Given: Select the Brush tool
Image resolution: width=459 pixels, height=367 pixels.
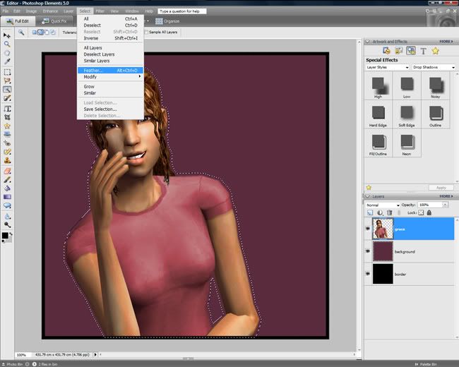Looking at the screenshot, I should click(7, 180).
